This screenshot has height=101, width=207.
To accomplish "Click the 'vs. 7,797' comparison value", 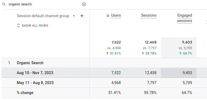I will 150,48.
